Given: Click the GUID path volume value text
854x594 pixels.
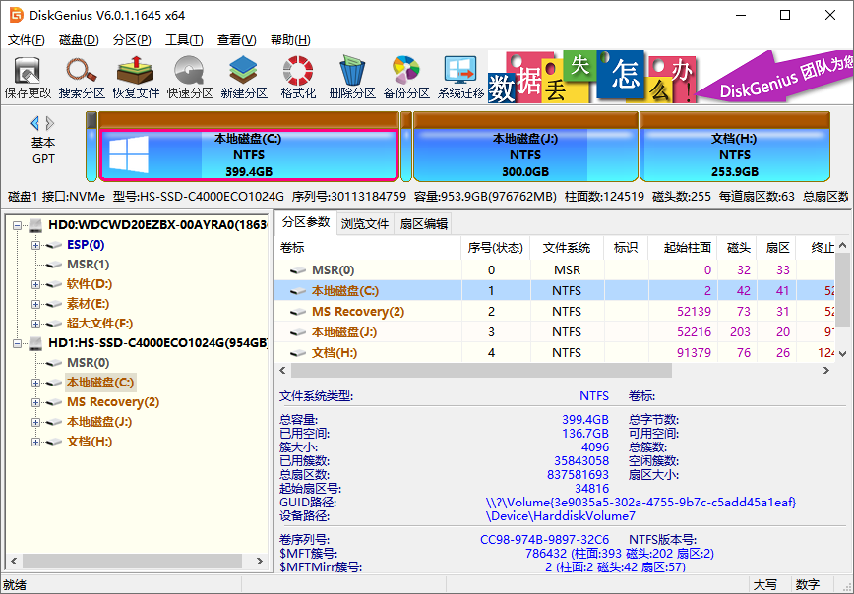Looking at the screenshot, I should tap(640, 502).
